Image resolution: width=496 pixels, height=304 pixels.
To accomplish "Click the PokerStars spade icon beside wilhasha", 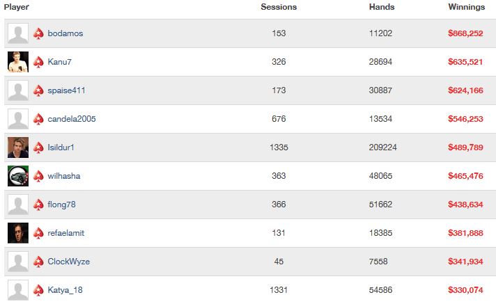I will click(x=38, y=176).
